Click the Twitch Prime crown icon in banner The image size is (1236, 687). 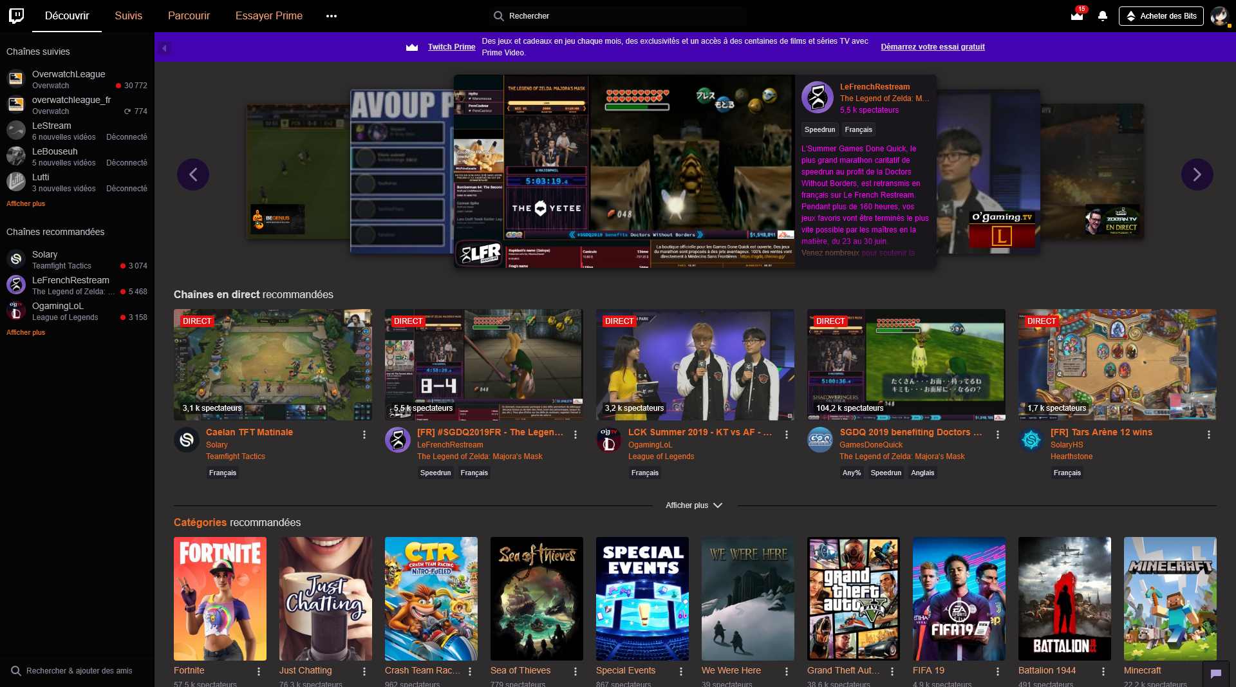tap(412, 47)
